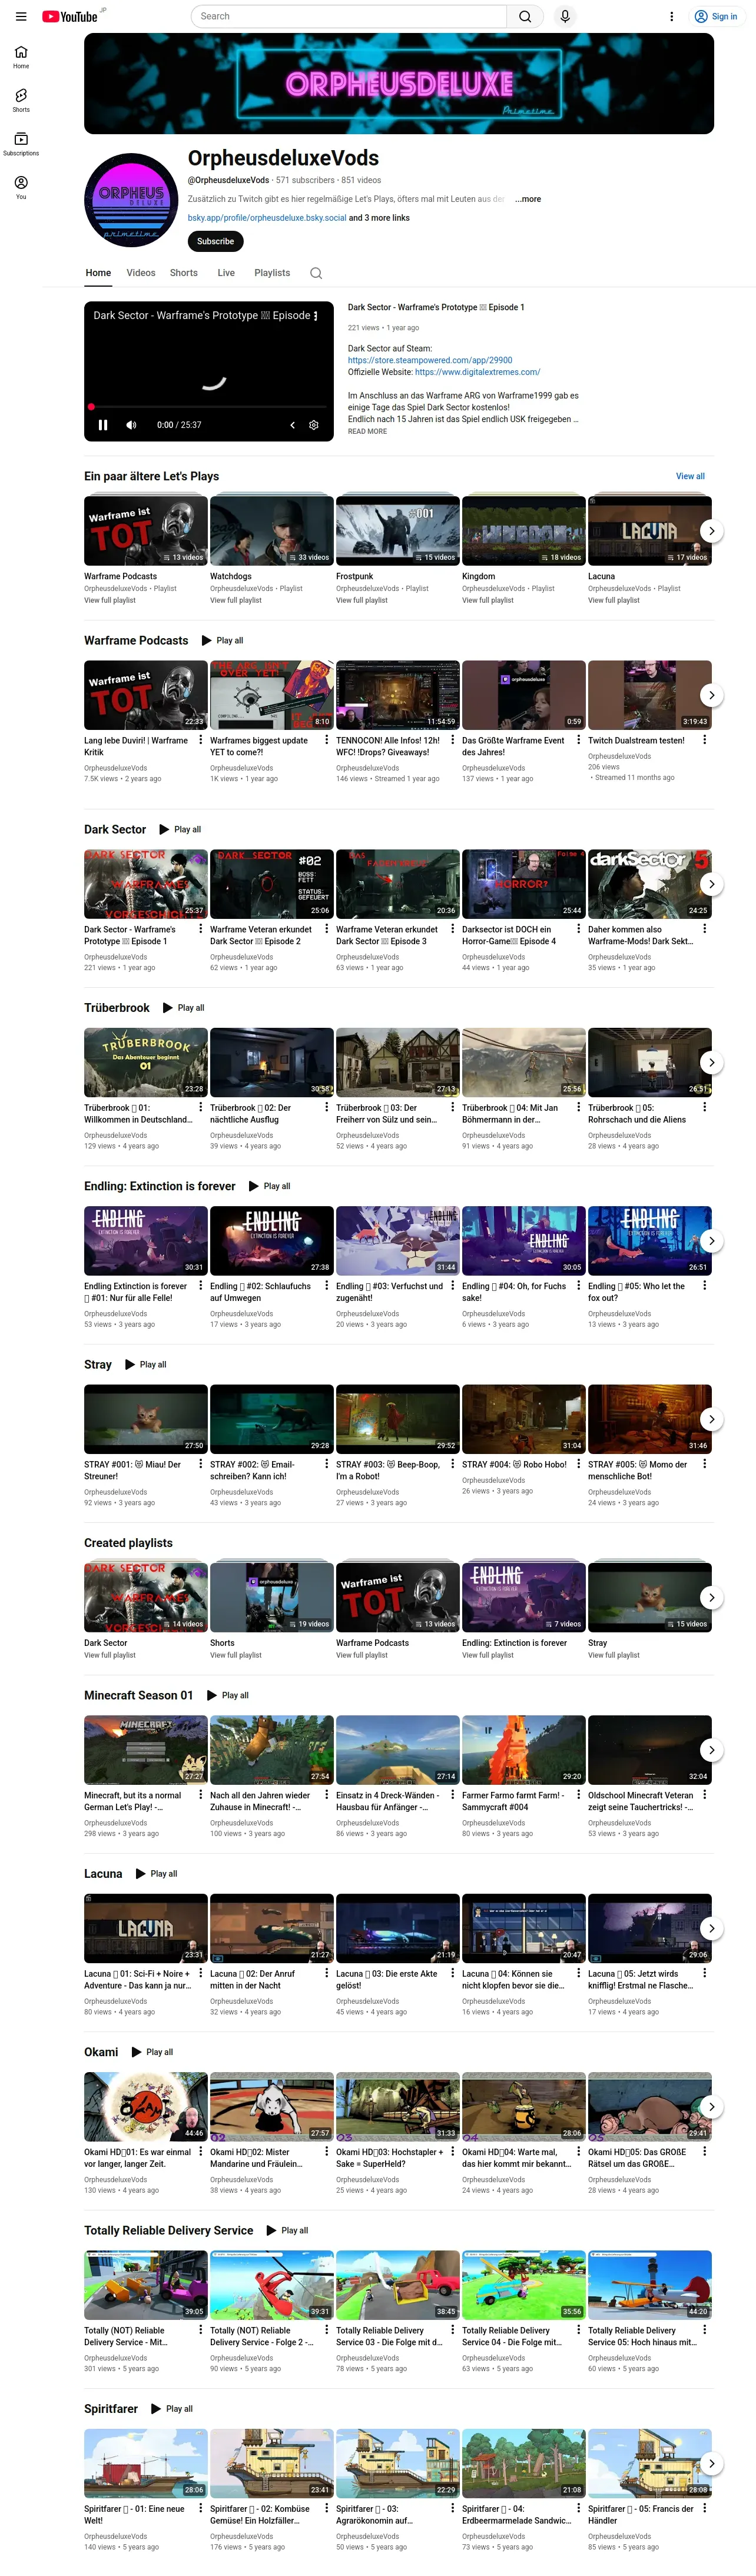
Task: Subscribe to OrpheusdeluxeVods
Action: (x=215, y=241)
